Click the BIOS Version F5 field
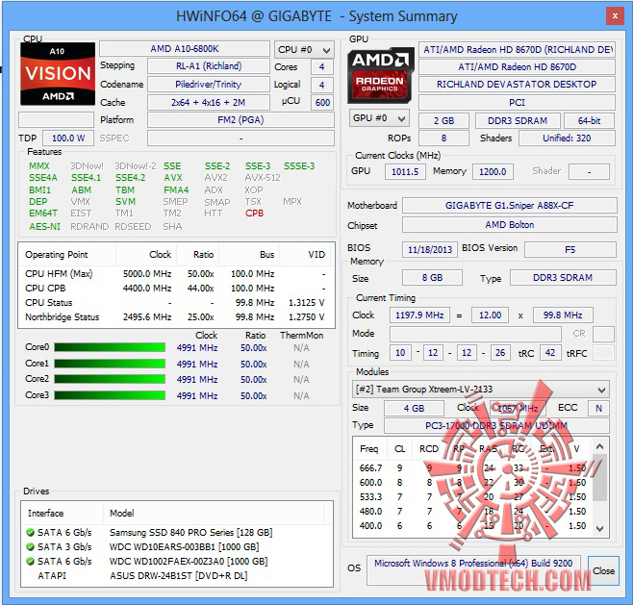This screenshot has width=633, height=605. (570, 249)
